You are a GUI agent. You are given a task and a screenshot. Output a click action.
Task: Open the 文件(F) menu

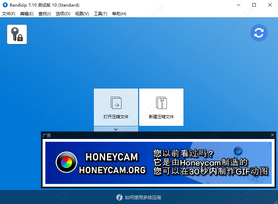[9, 14]
